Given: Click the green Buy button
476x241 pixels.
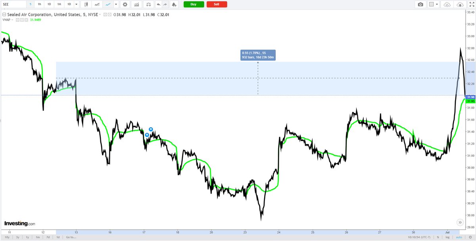Looking at the screenshot, I should click(194, 4).
